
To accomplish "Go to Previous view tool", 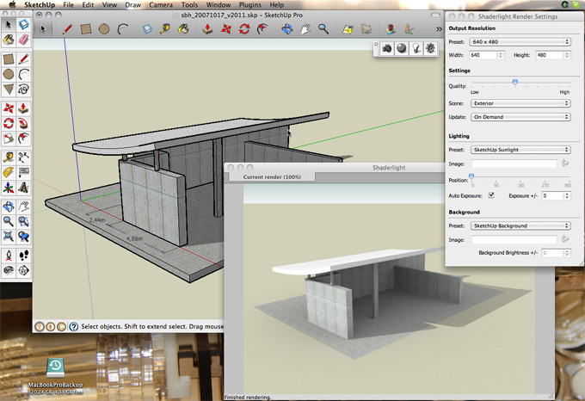I will tap(23, 237).
